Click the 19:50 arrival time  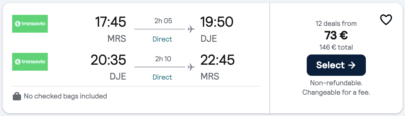coord(217,22)
